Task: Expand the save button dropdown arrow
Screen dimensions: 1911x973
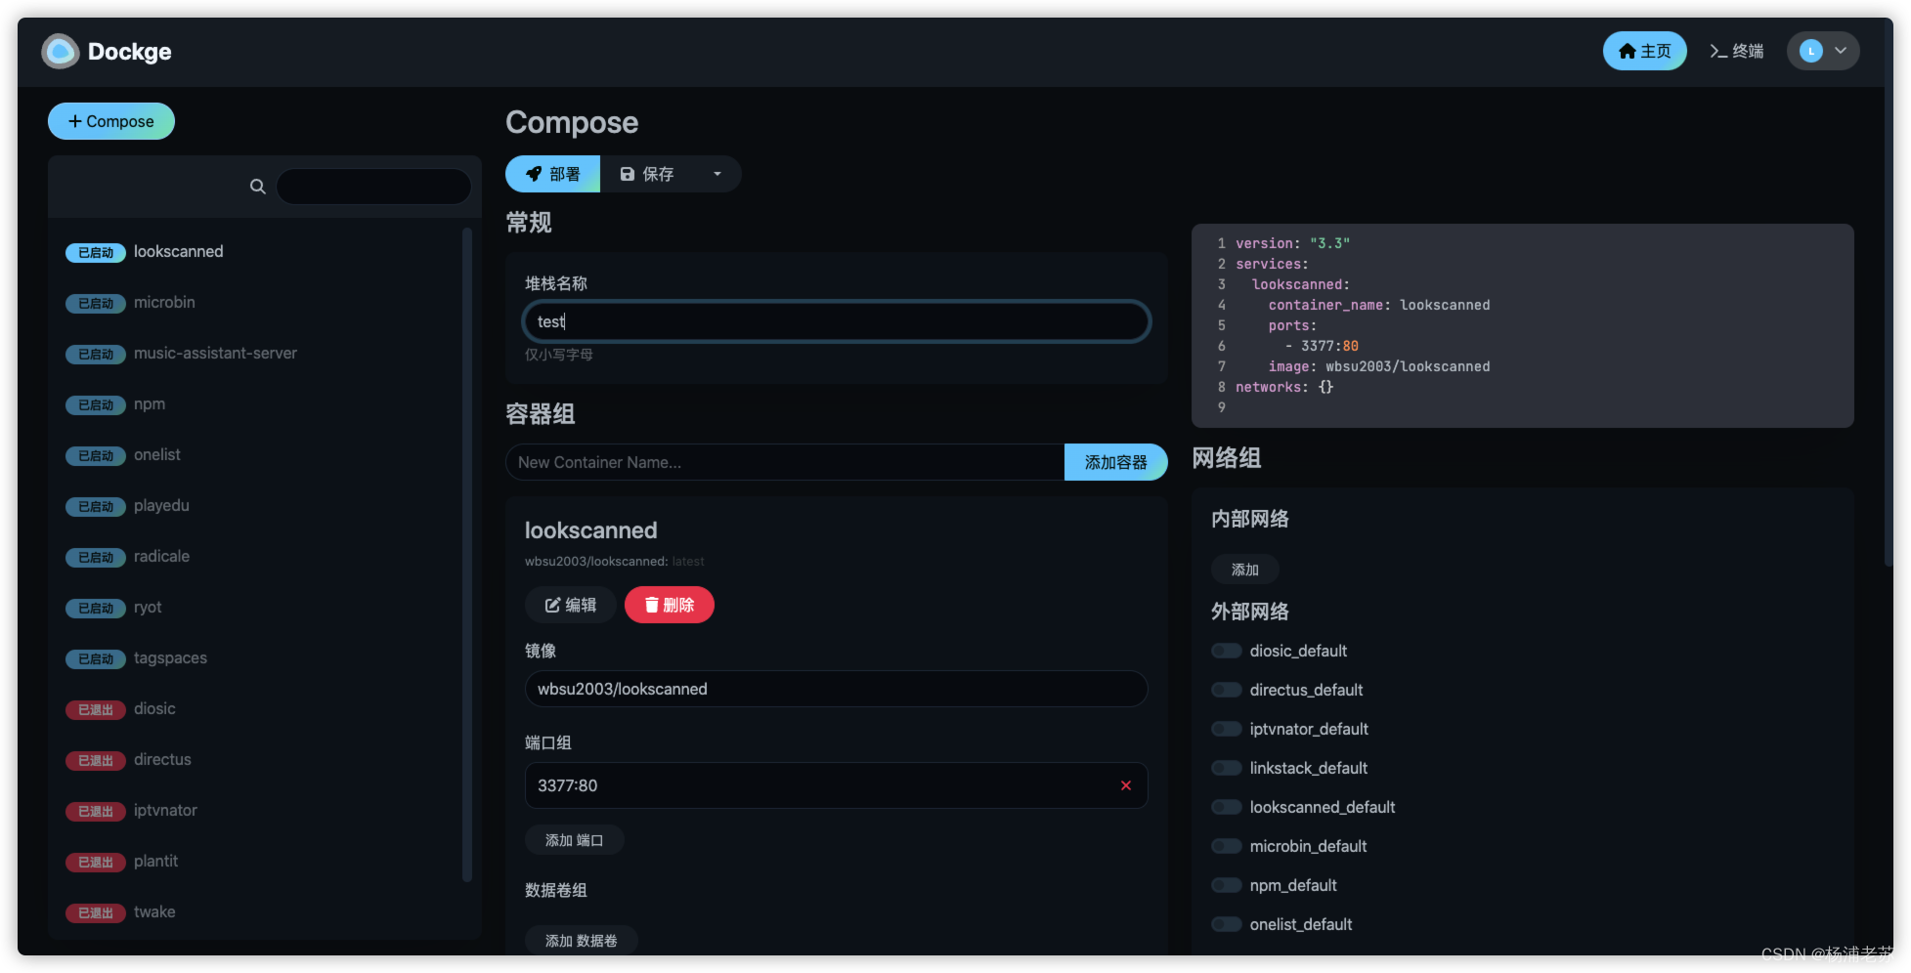Action: pyautogui.click(x=717, y=174)
